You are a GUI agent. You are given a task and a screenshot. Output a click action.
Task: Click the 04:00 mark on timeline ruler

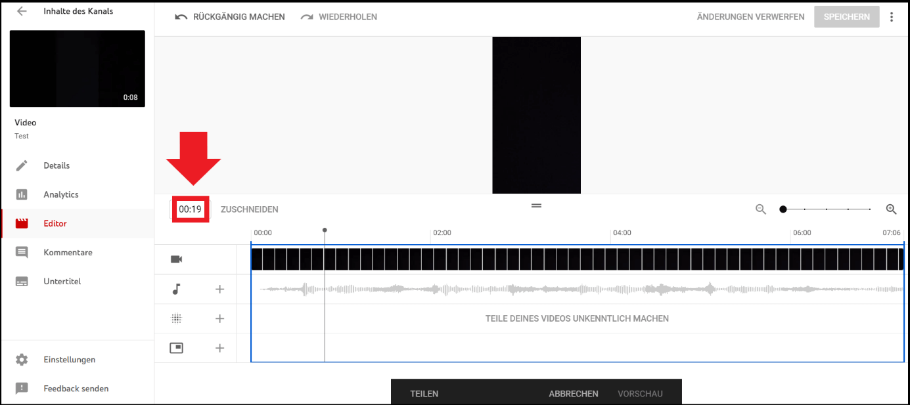(x=622, y=233)
